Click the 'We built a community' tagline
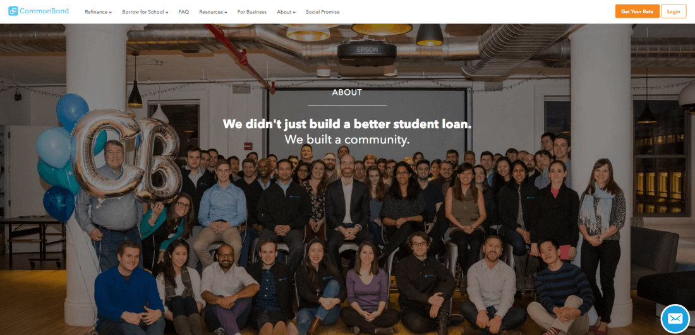 point(347,139)
